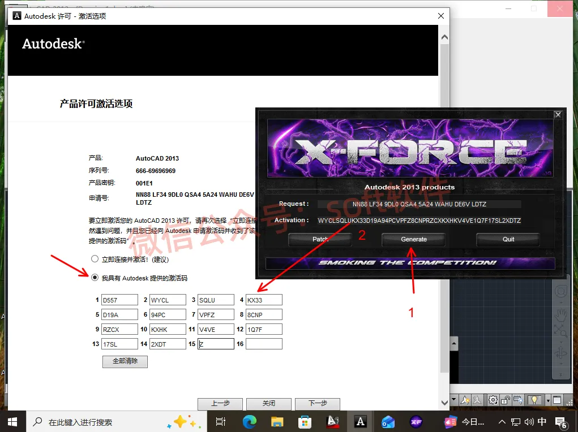Open Microsoft Store from the taskbar
578x432 pixels.
coord(305,422)
